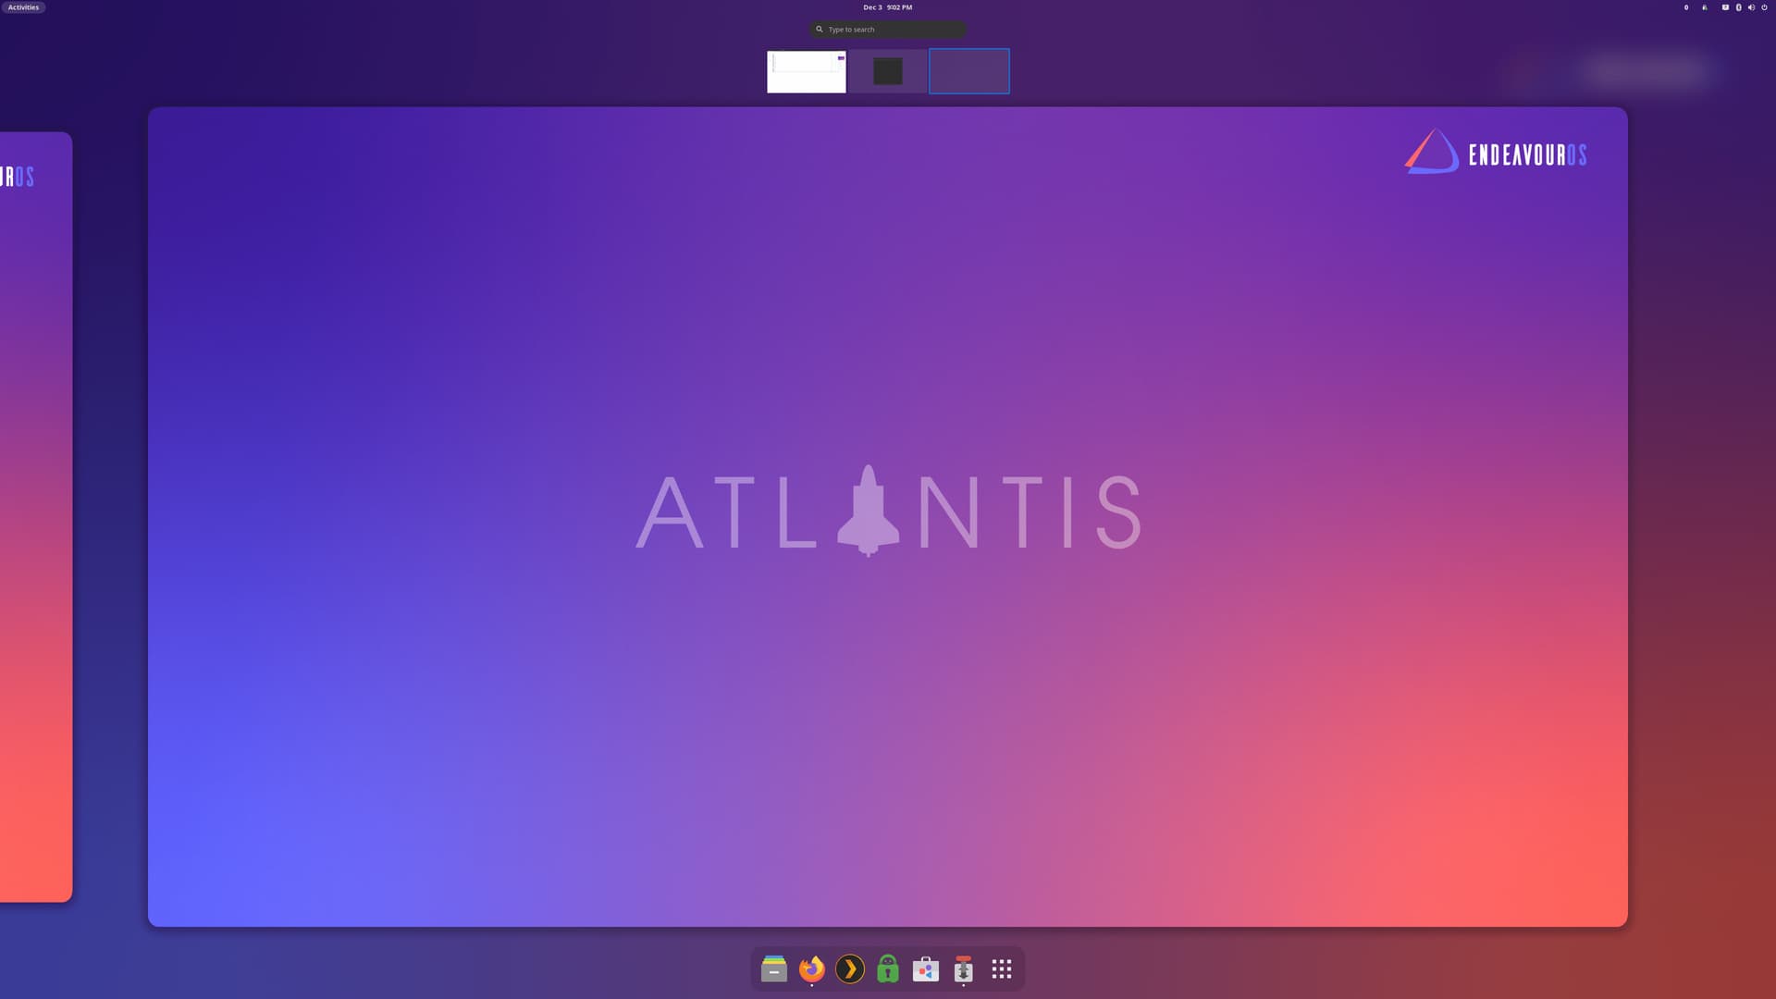Click the volume speaker icon in top bar
Image resolution: width=1776 pixels, height=999 pixels.
coord(1751,7)
